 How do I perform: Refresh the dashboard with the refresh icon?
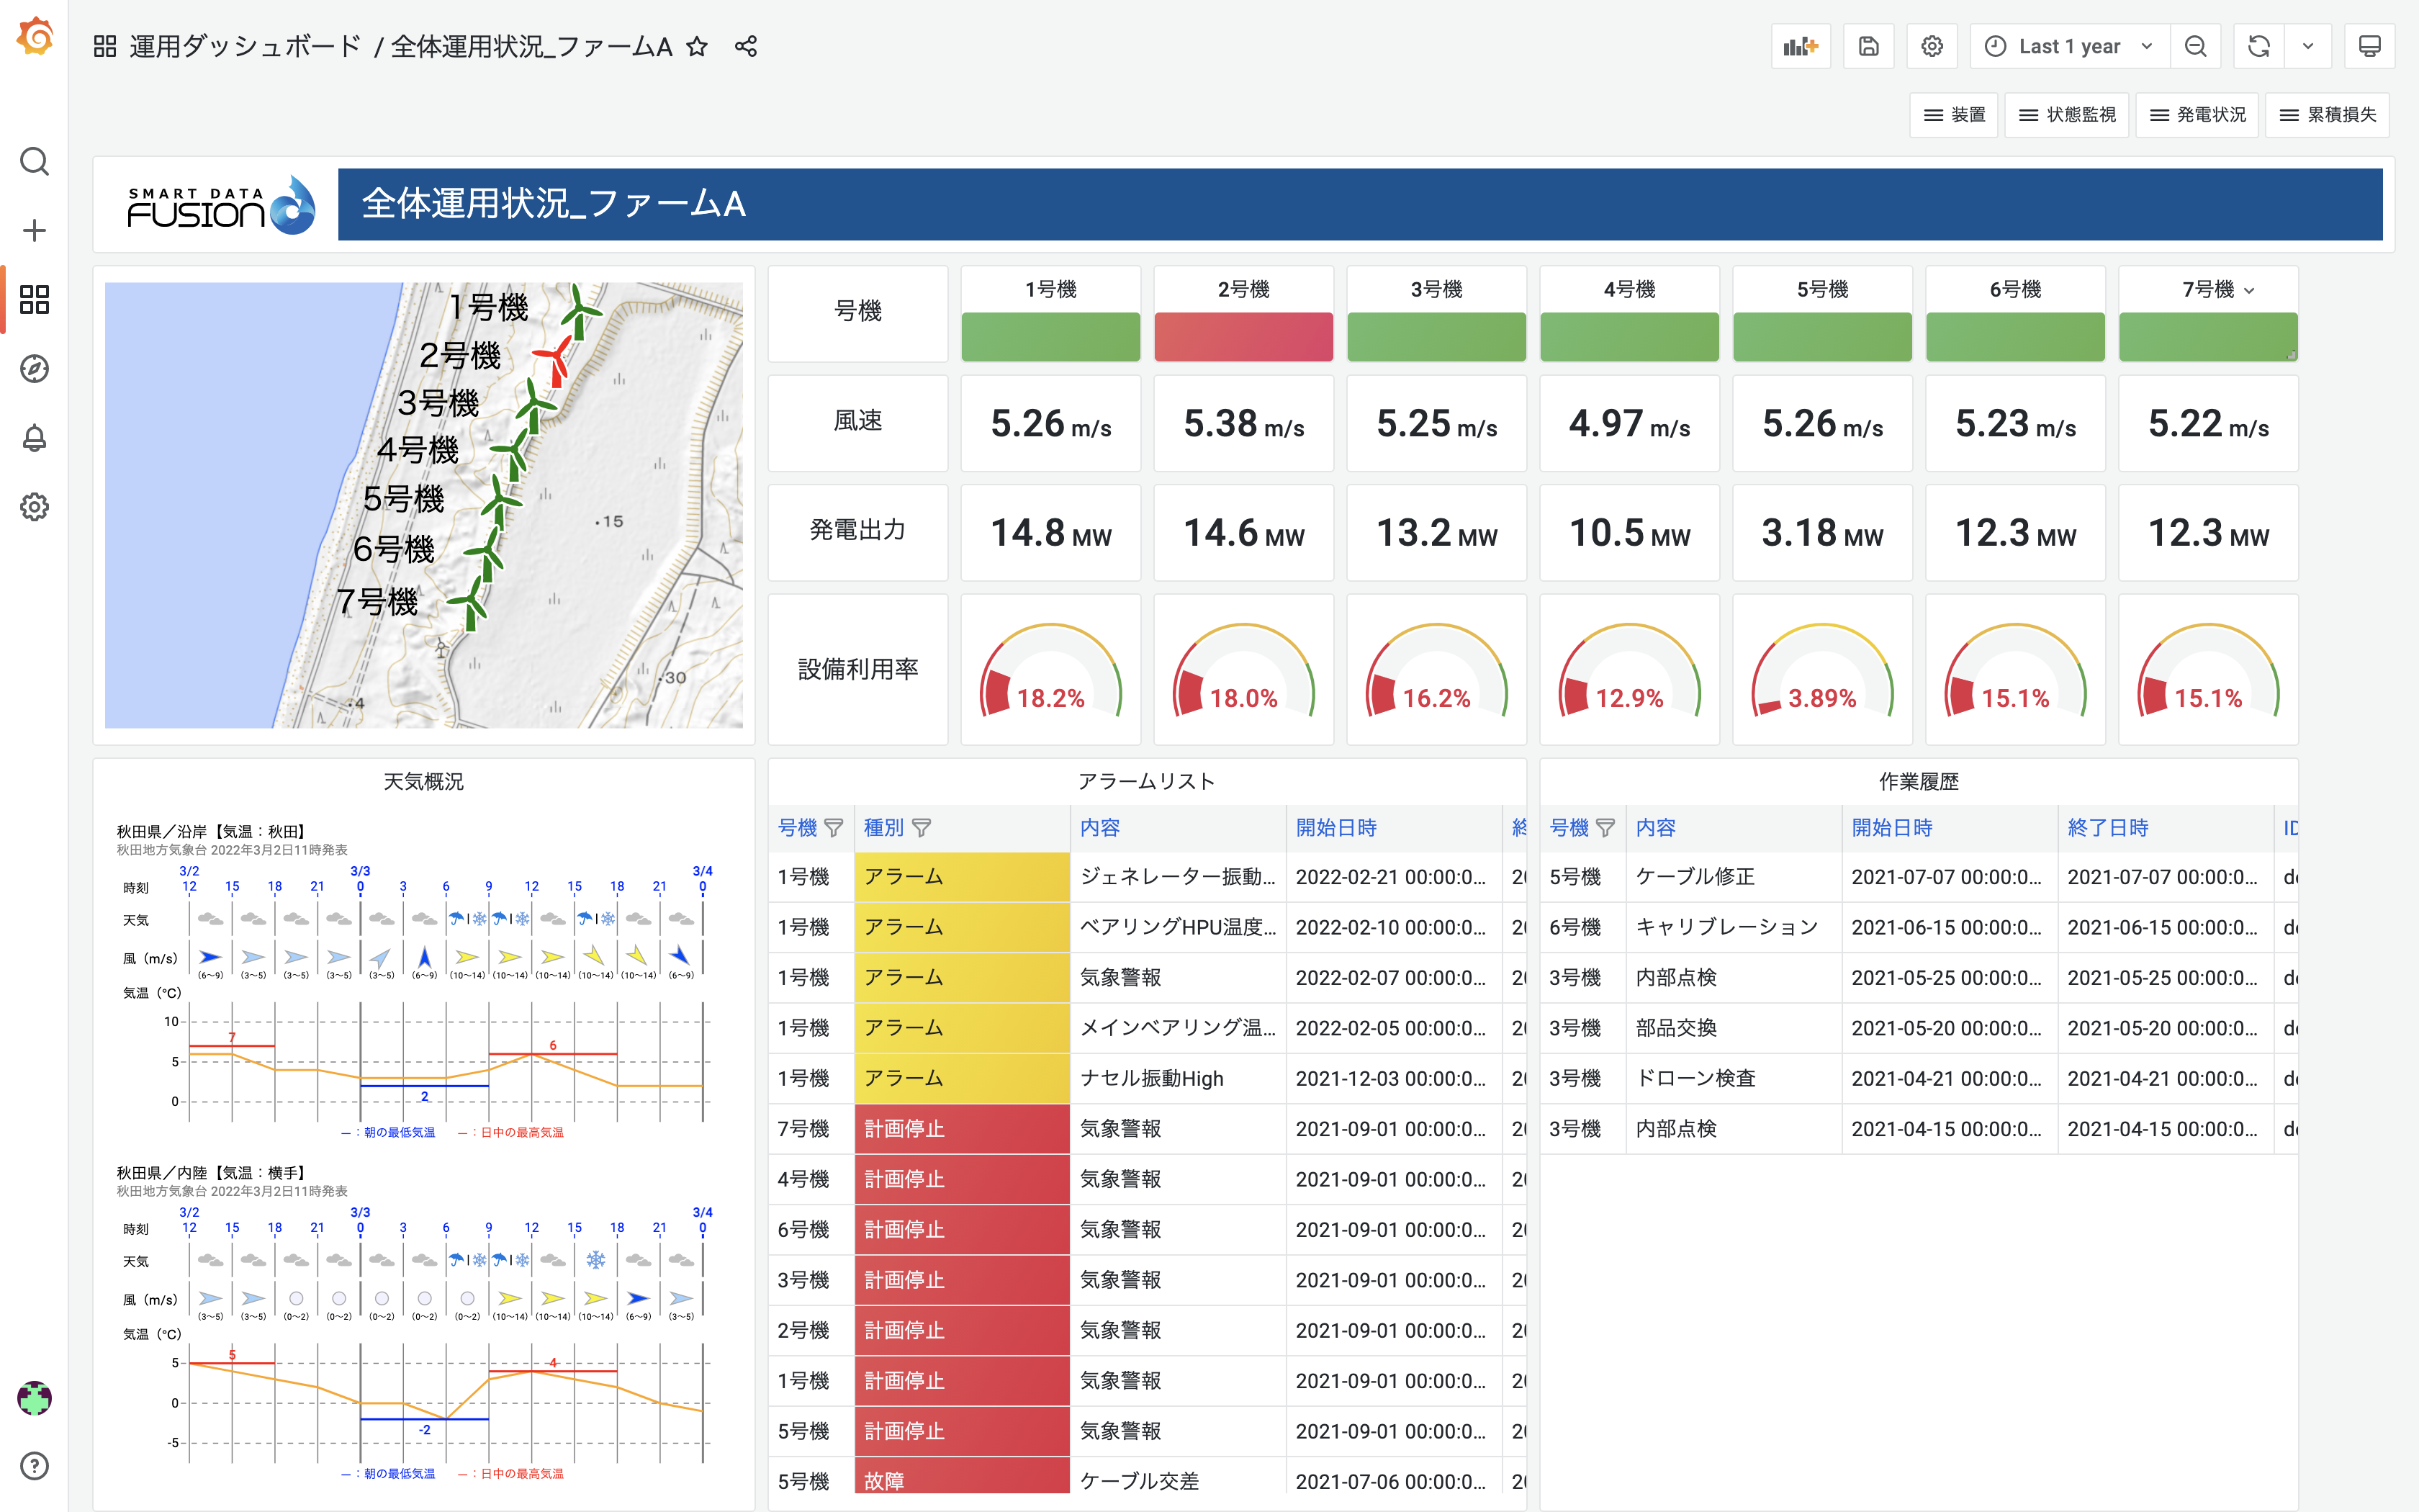click(2258, 46)
